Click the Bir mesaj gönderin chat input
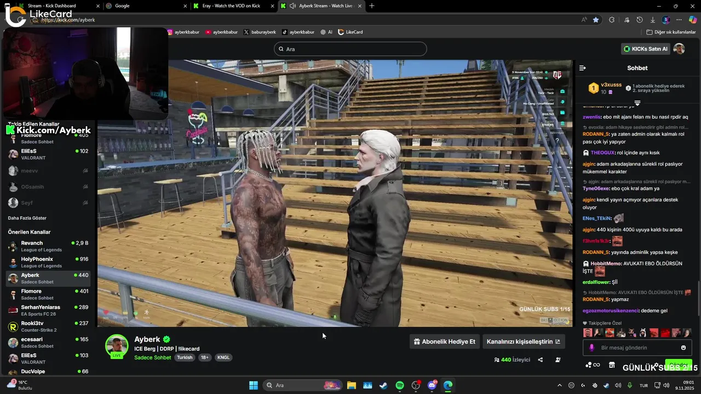 [637, 347]
